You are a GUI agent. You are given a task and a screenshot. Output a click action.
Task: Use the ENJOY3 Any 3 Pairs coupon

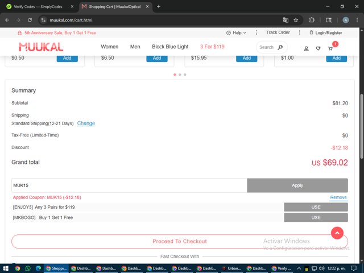(x=316, y=207)
